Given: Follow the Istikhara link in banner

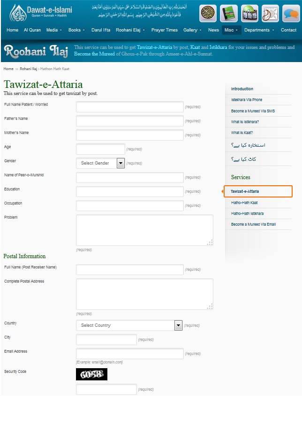Looking at the screenshot, I should click(x=219, y=47).
